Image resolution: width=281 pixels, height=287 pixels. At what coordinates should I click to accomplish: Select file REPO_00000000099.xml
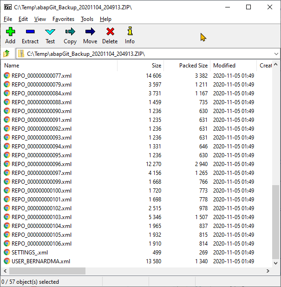41,182
